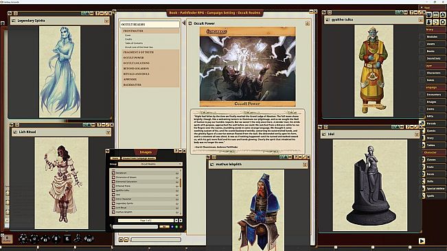Open the gyalthe tulku window menu icon
The image size is (447, 251).
click(x=420, y=20)
